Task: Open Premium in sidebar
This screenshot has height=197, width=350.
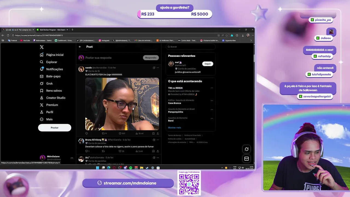Action: click(49, 105)
